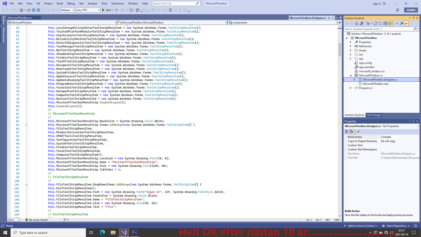The image size is (421, 237).
Task: Open MicrosoftToolbox.MicrosoftToolbox type dropdown
Action: (x=172, y=23)
